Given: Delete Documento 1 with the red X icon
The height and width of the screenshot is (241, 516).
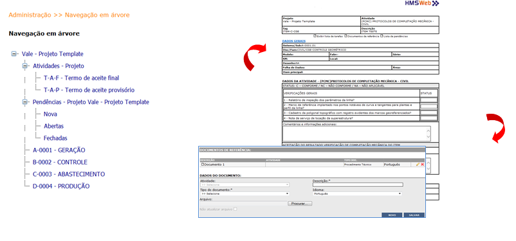Looking at the screenshot, I should pos(422,164).
